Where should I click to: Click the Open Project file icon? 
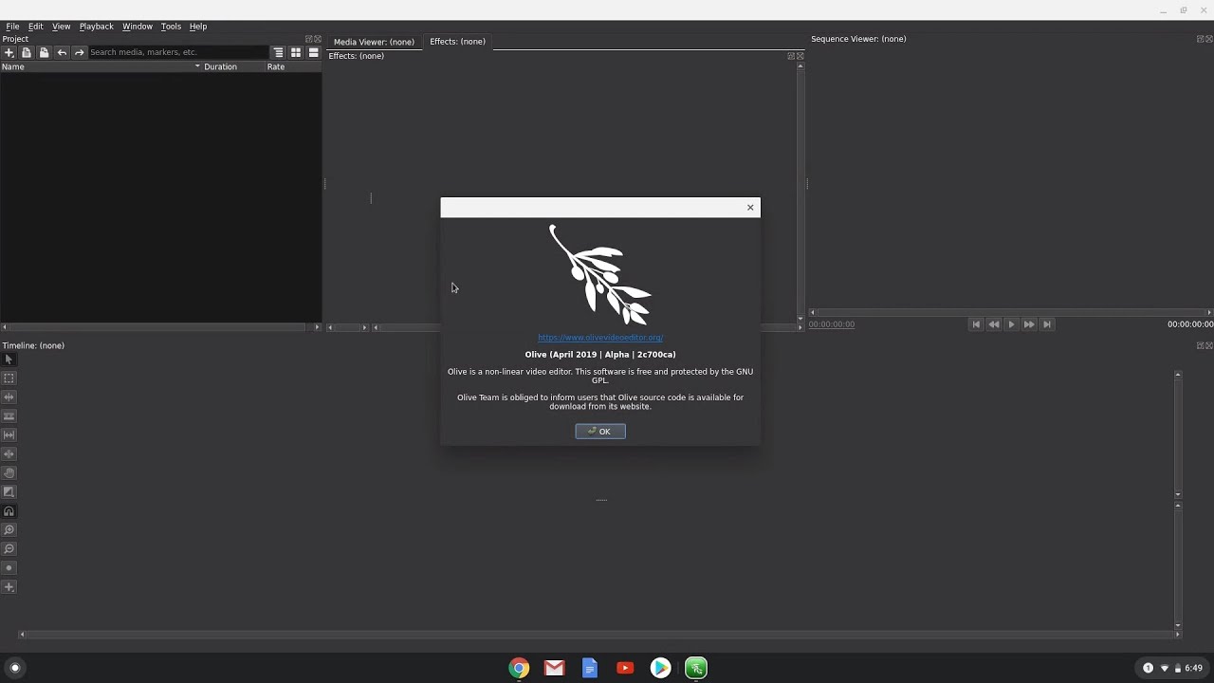click(x=27, y=52)
